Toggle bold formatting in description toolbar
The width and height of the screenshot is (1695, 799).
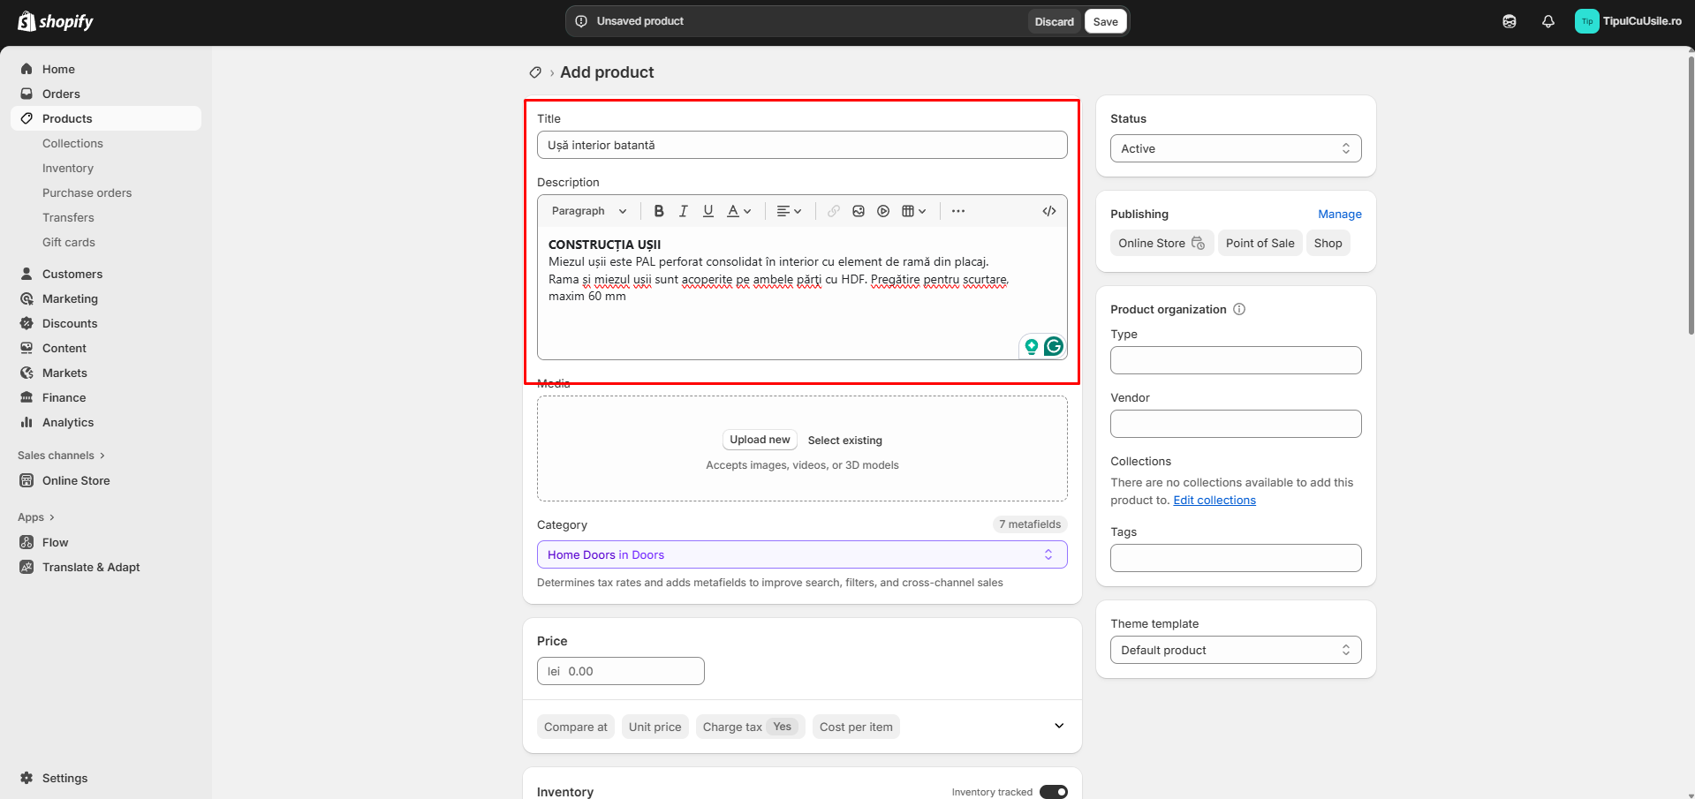click(658, 211)
